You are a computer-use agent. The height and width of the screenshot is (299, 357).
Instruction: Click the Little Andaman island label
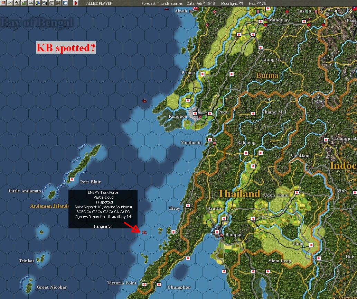[25, 191]
